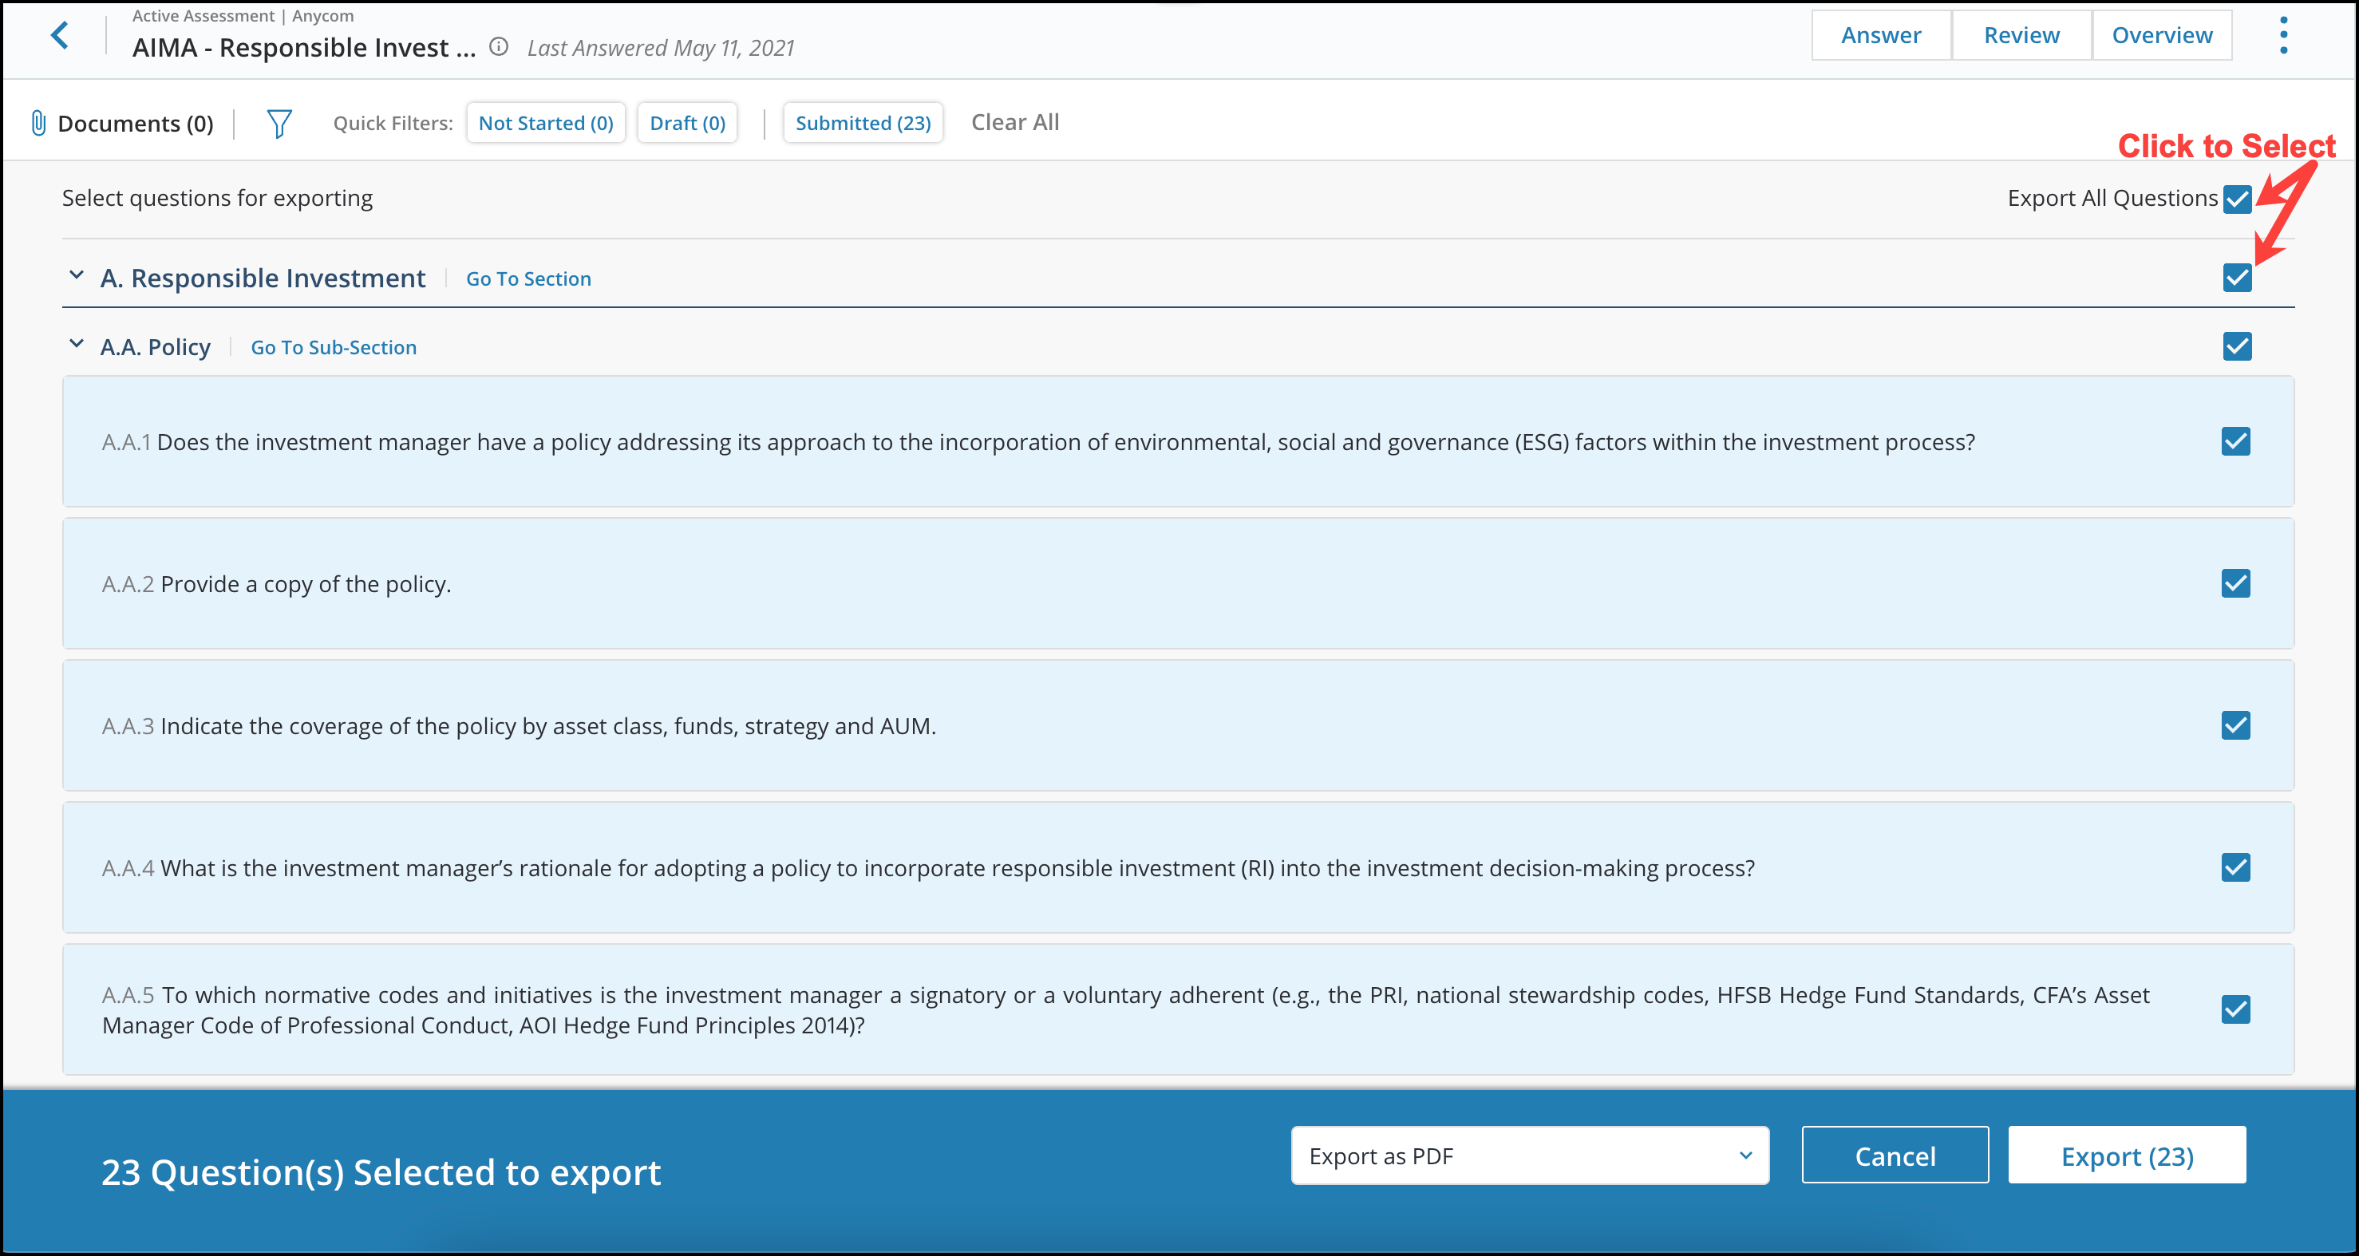Open the funnel filter icon
This screenshot has height=1256, width=2359.
(x=279, y=124)
